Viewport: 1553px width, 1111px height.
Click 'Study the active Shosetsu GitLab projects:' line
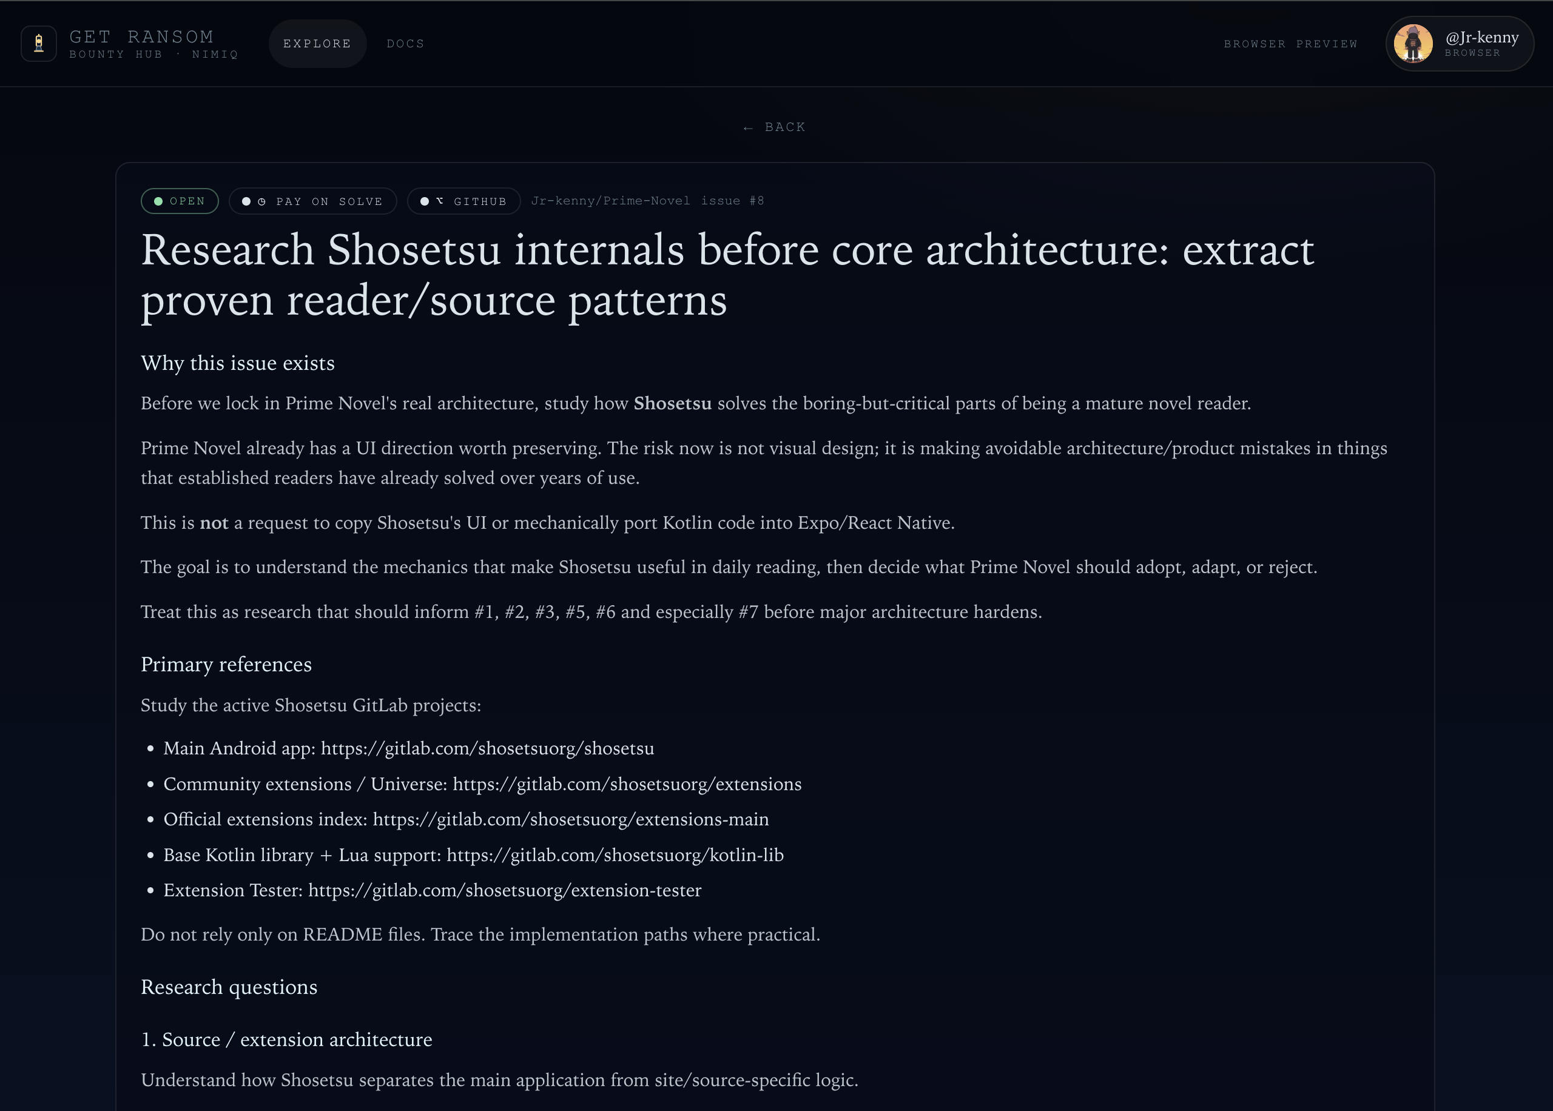[x=311, y=705]
